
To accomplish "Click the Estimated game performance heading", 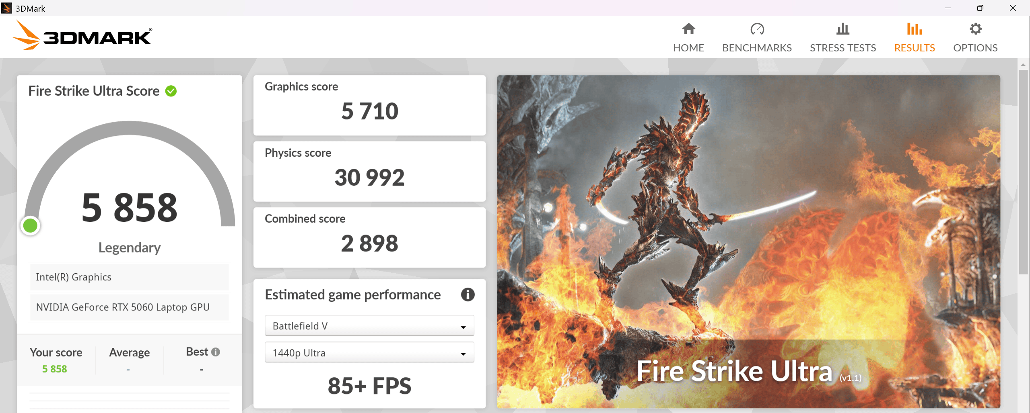I will 352,295.
